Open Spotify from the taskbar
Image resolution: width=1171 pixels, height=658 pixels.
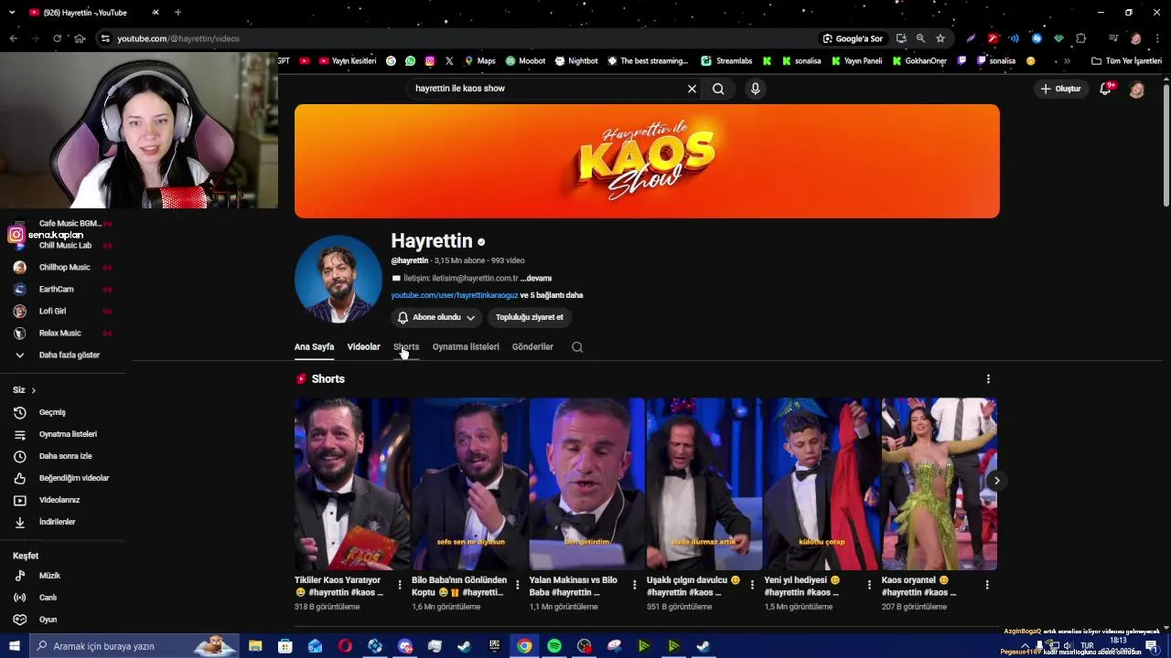[554, 646]
